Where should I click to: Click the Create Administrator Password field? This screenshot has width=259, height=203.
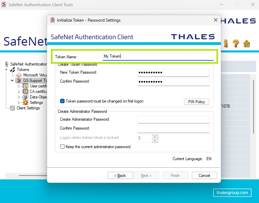pyautogui.click(x=173, y=119)
